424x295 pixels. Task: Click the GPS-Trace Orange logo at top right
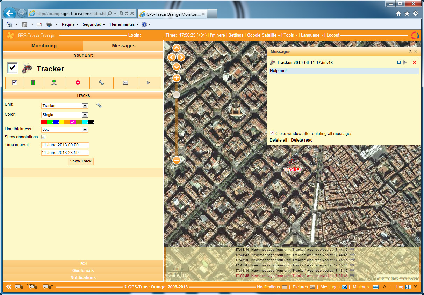tap(415, 35)
